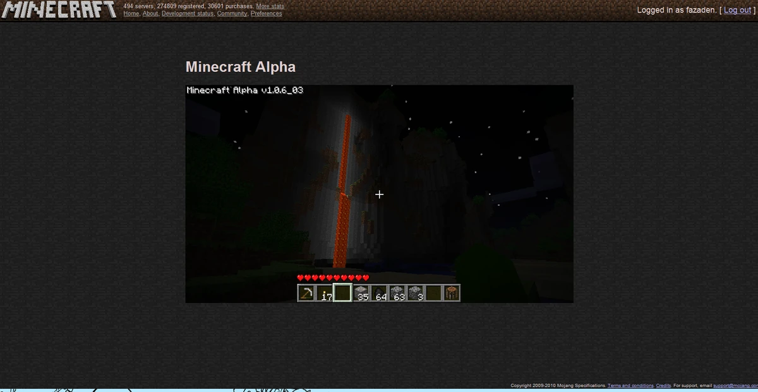
Task: Click the Minecraft logo in the header
Action: pos(59,9)
